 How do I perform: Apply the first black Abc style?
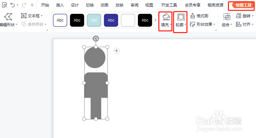[x=77, y=20]
